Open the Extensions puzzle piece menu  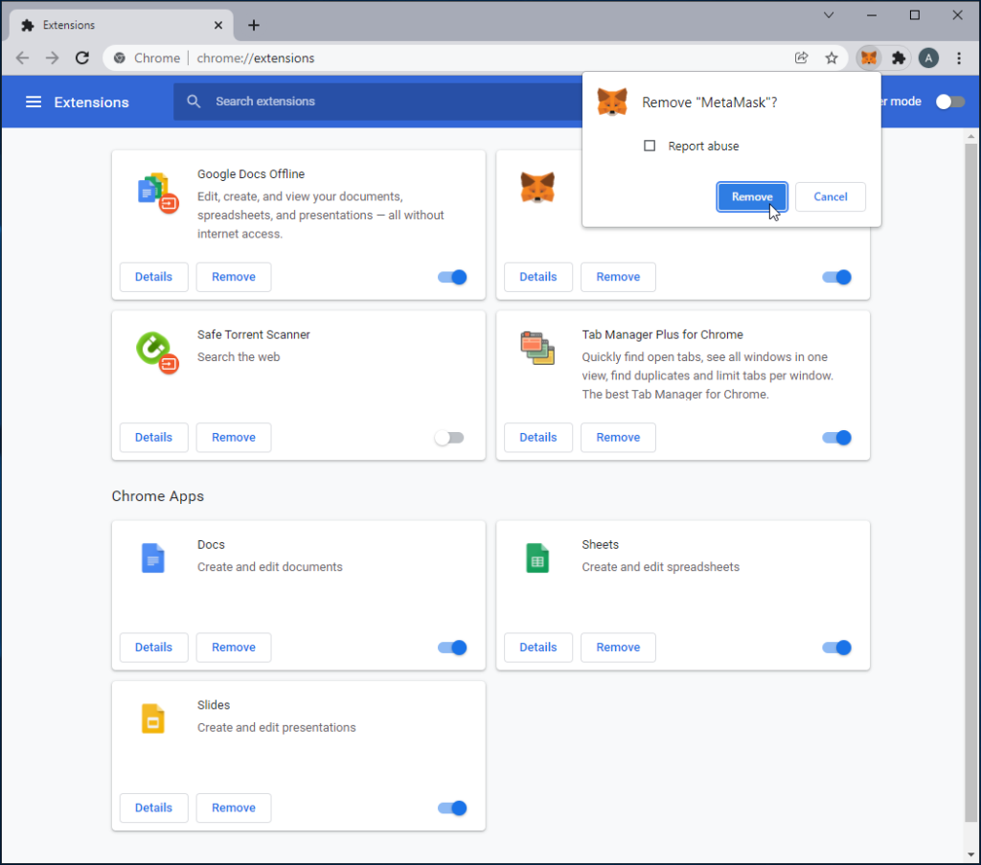(898, 58)
